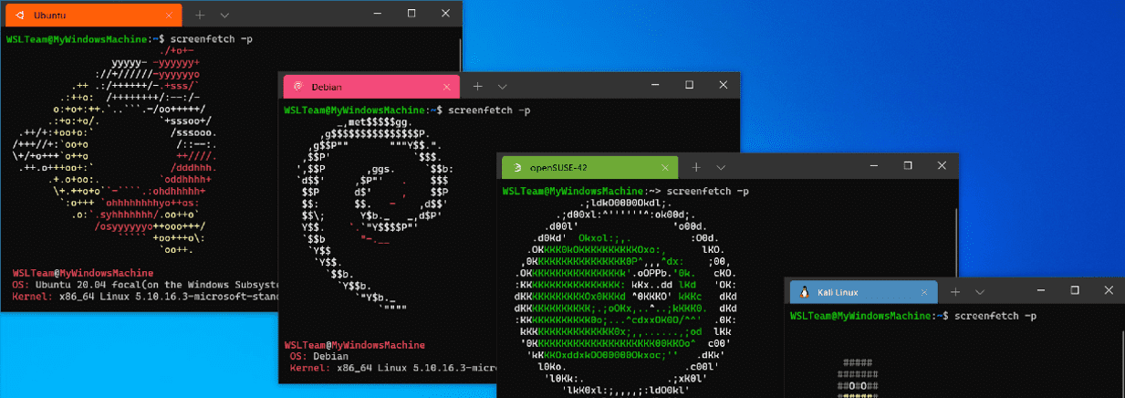The image size is (1125, 398).
Task: Close the Kali Linux tab
Action: click(x=923, y=292)
